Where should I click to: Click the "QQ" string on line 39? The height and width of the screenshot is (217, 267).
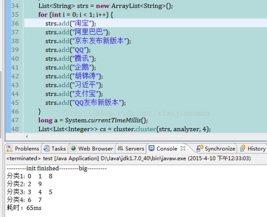[x=80, y=50]
